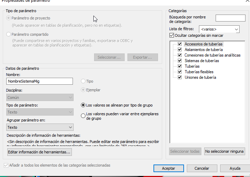Open help with the Ayuda button
This screenshot has height=177, width=250.
(x=235, y=168)
